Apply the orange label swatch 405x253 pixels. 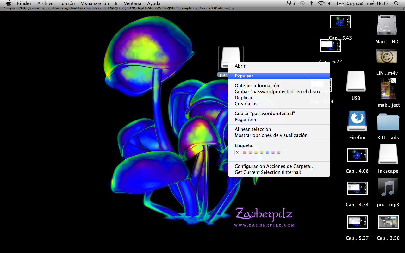click(250, 152)
